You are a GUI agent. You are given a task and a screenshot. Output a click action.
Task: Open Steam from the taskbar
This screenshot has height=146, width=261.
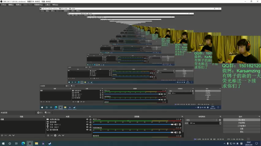coord(50,144)
